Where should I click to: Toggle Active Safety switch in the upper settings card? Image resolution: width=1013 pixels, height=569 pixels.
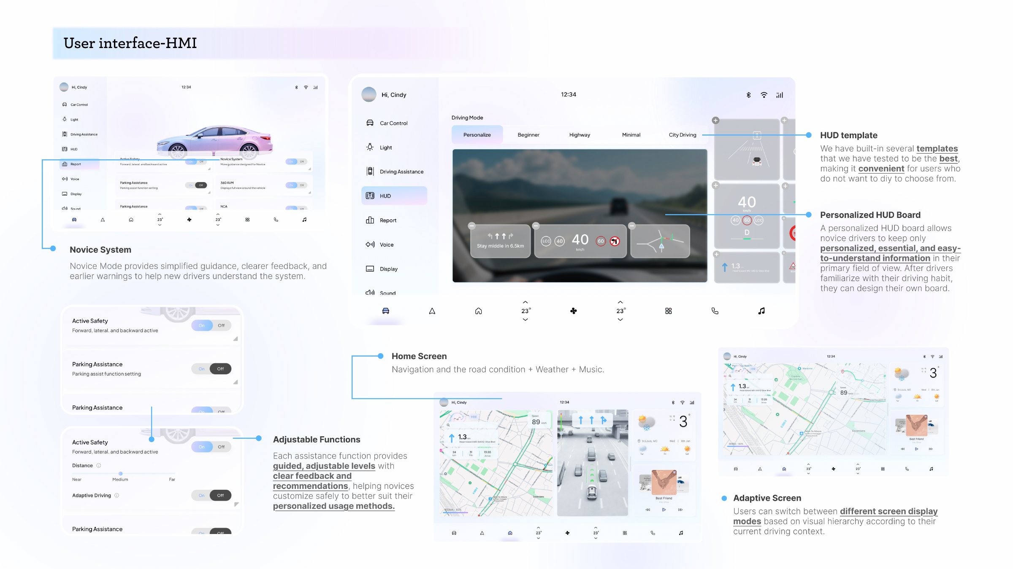pyautogui.click(x=211, y=325)
